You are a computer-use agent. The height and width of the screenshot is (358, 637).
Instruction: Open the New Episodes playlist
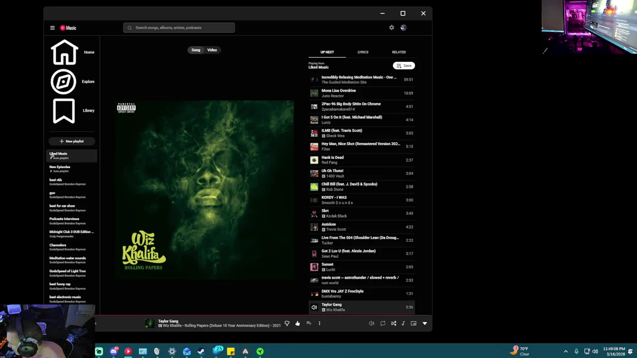coord(73,169)
